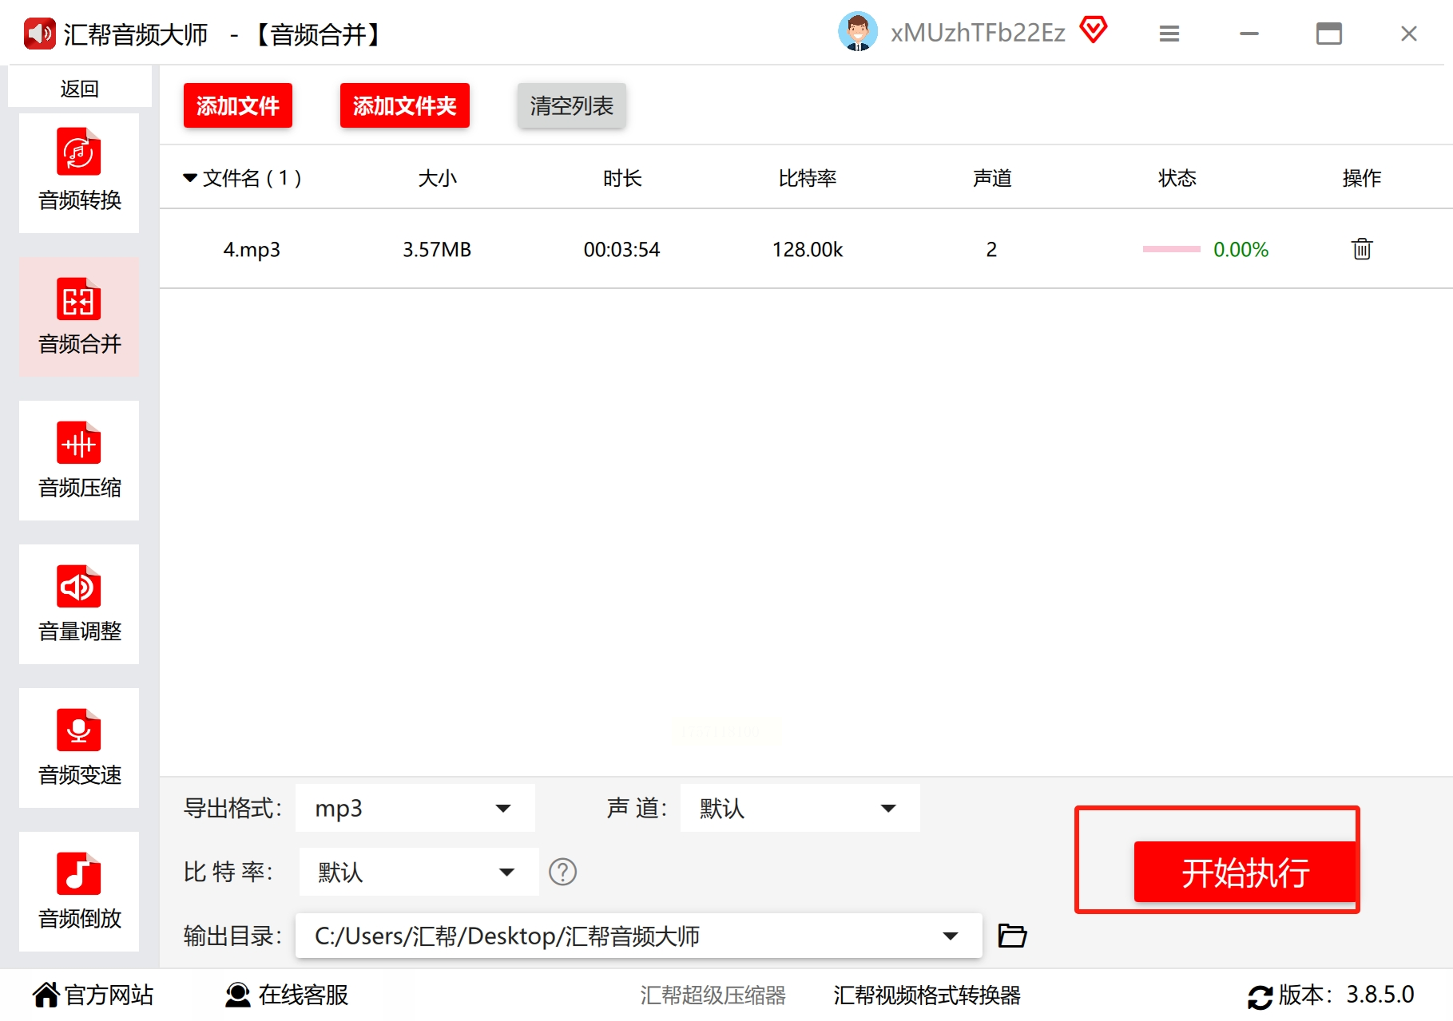This screenshot has width=1453, height=1021.
Task: Open the hamburger menu in title bar
Action: (1169, 34)
